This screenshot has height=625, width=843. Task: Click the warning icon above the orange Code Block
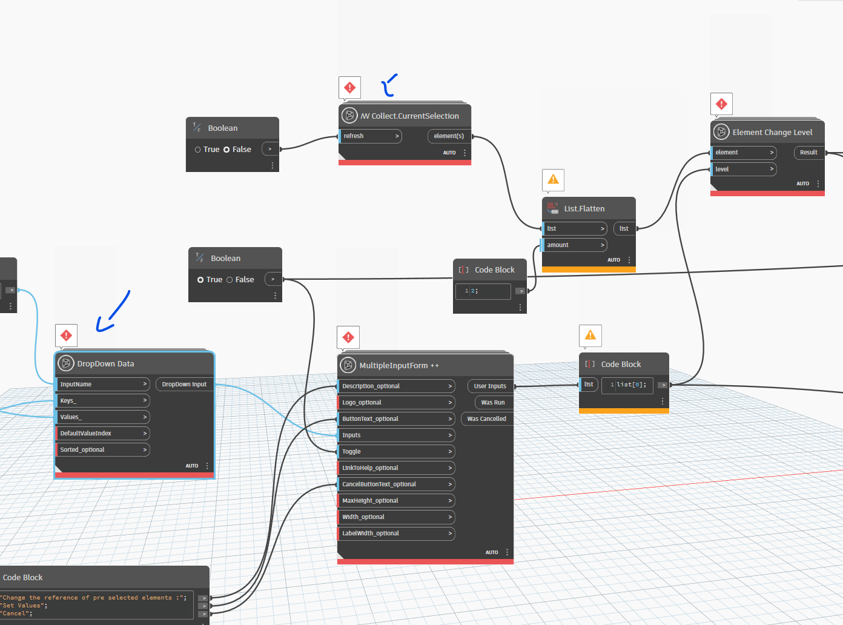[x=590, y=335]
